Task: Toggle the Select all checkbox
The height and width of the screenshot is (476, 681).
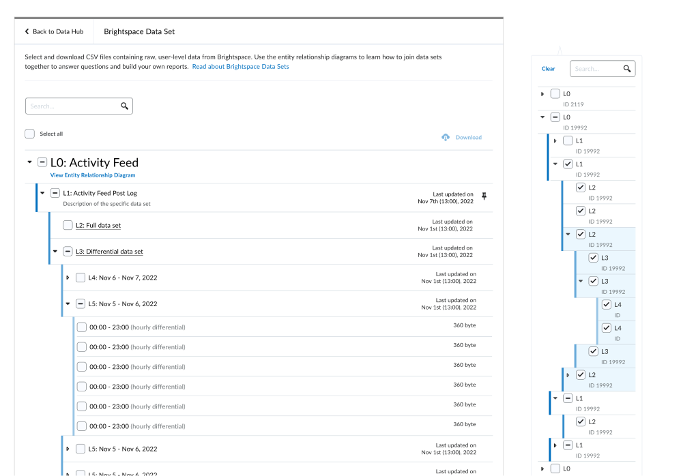Action: coord(29,134)
